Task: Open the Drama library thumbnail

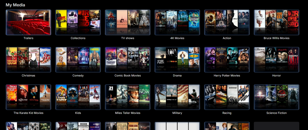Action: (177, 60)
